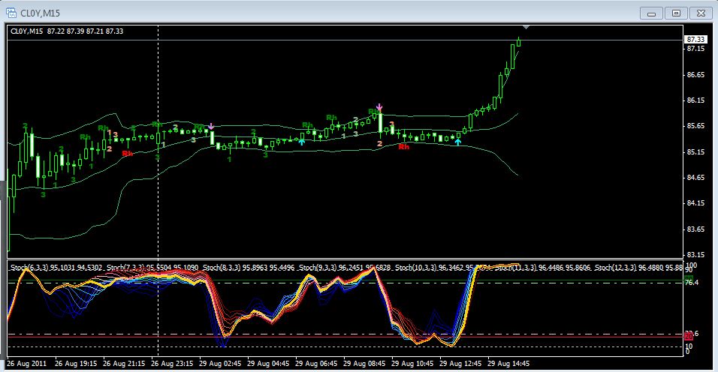Viewport: 718px width, 372px height.
Task: Click the 29 Aug 12:45 time axis label
Action: coord(460,364)
